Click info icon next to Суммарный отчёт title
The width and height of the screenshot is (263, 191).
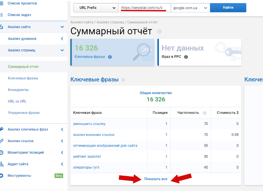click(x=159, y=32)
